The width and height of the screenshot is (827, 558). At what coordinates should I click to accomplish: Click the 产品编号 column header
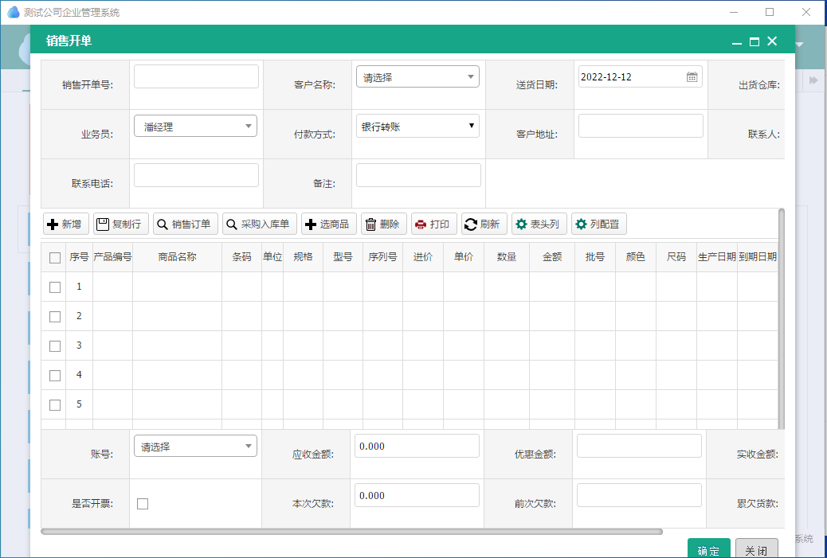click(x=113, y=257)
